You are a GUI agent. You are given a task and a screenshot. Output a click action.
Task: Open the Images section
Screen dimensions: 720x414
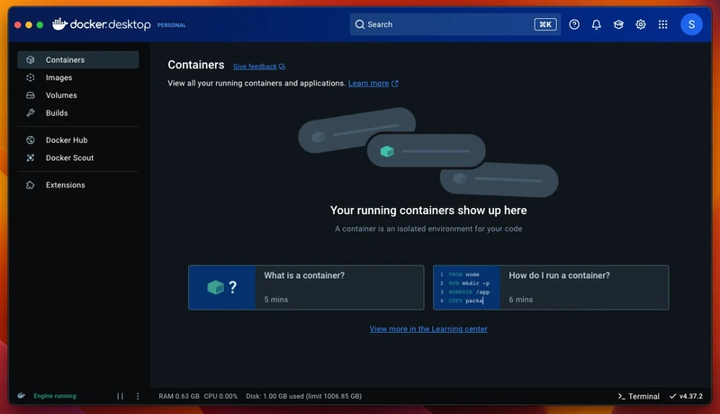coord(78,77)
